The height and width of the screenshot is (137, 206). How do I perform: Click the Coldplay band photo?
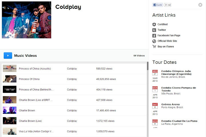click(27, 20)
